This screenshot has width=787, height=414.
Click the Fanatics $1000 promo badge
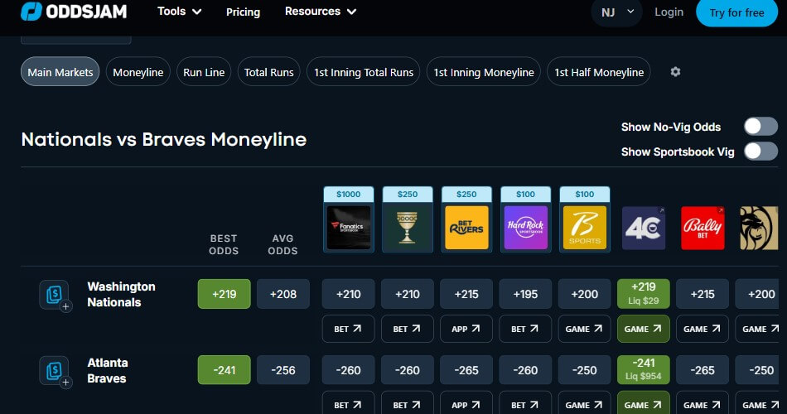tap(348, 195)
